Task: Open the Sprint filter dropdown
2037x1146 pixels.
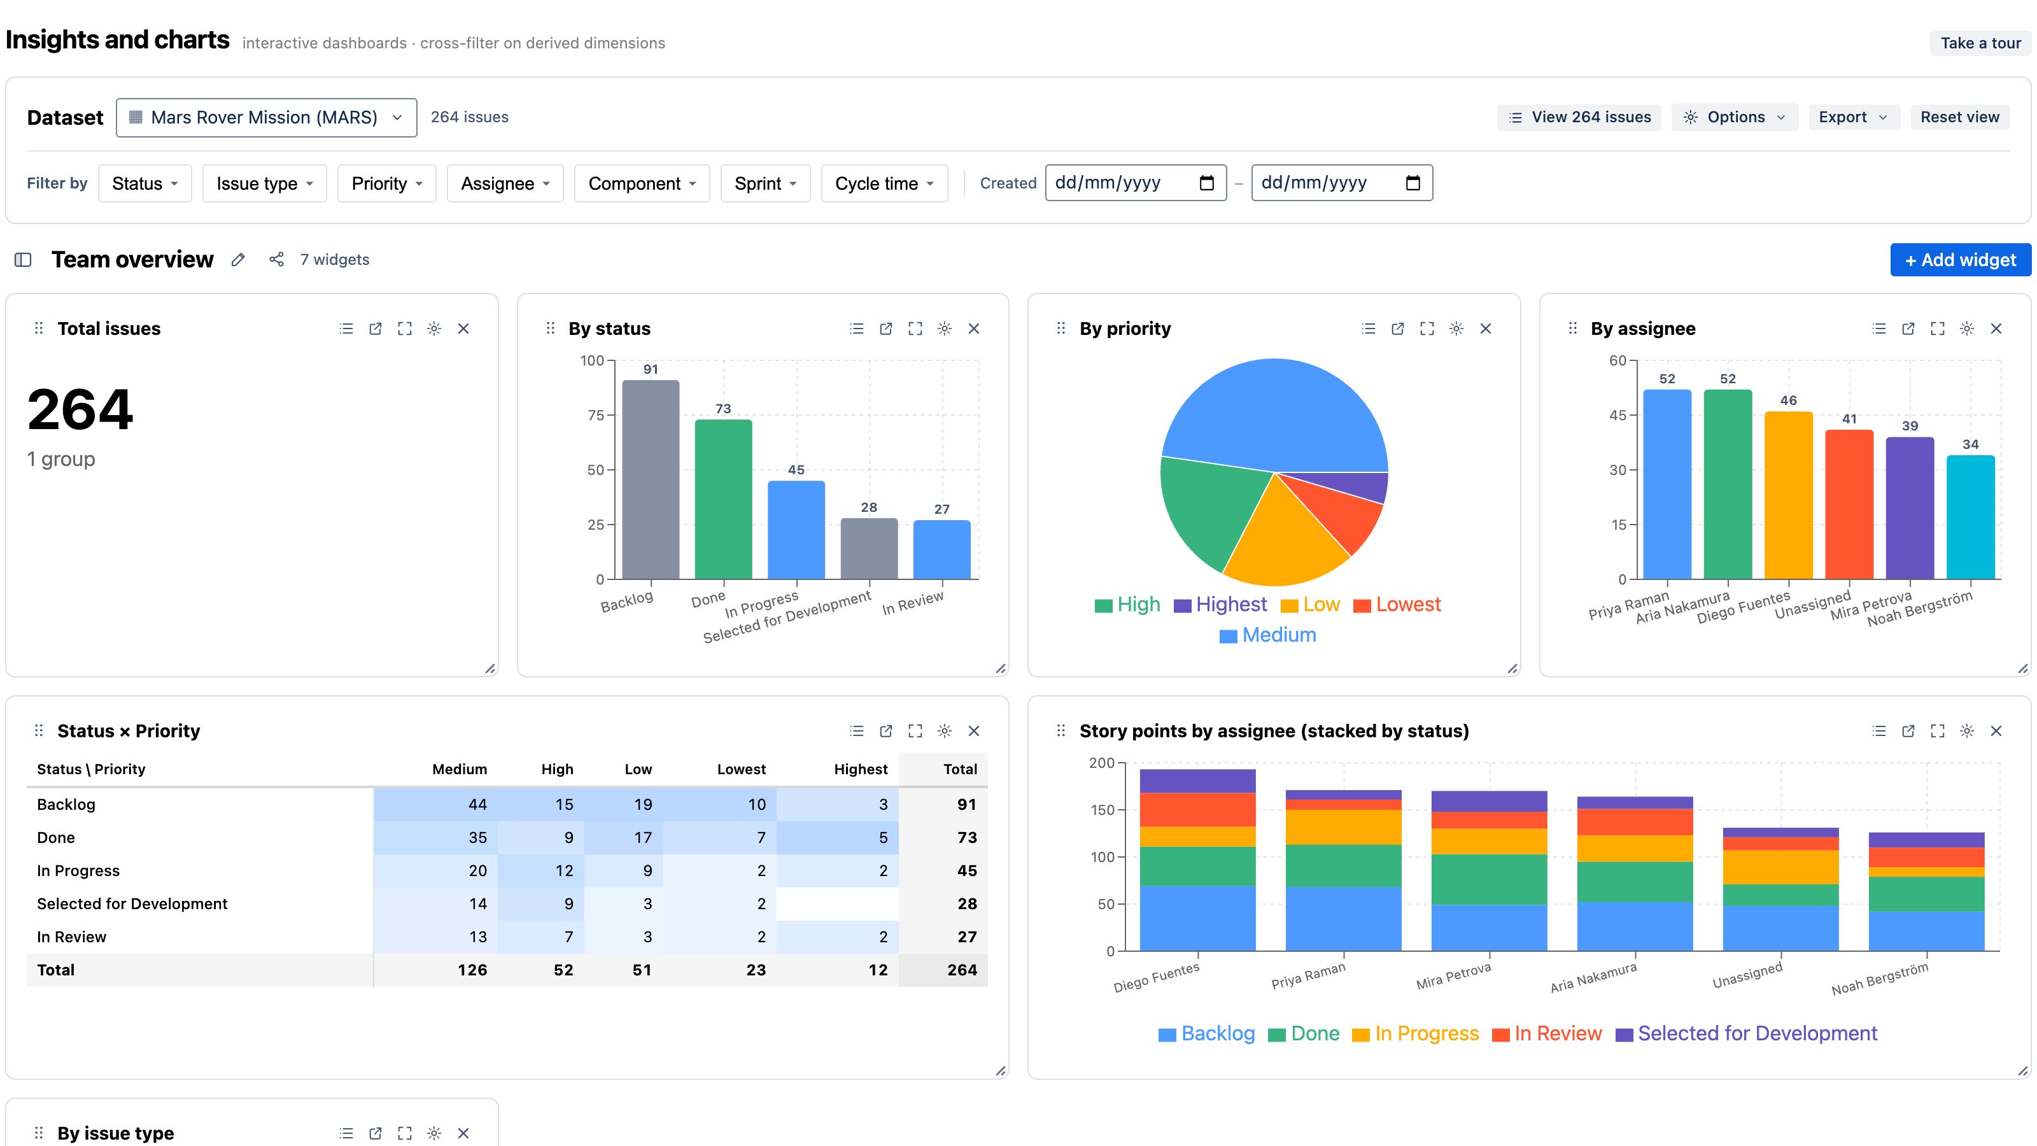Action: click(x=765, y=183)
